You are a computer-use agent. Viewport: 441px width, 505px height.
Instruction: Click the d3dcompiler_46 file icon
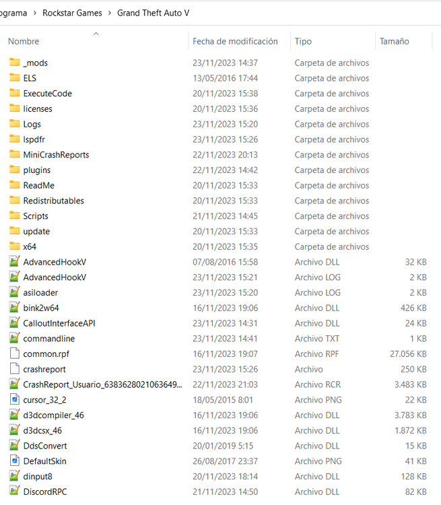coord(15,415)
